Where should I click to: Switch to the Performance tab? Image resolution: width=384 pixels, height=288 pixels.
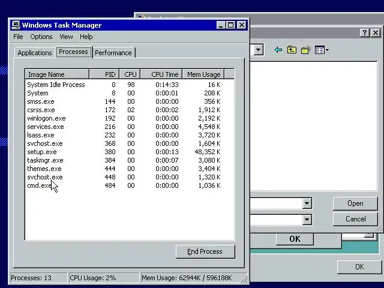pyautogui.click(x=113, y=53)
